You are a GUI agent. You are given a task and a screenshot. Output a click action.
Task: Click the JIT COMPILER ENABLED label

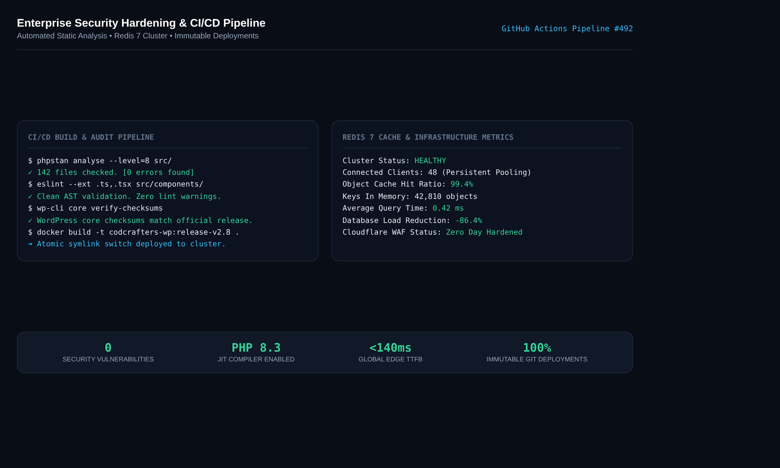(256, 359)
